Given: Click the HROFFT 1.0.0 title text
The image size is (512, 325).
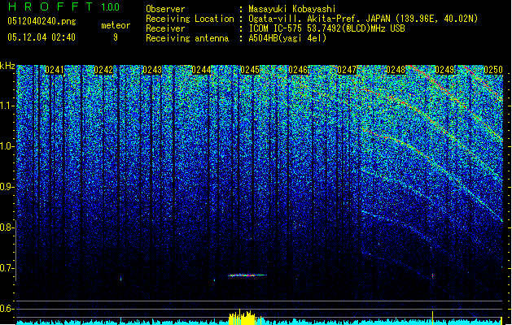Looking at the screenshot, I should 64,6.
